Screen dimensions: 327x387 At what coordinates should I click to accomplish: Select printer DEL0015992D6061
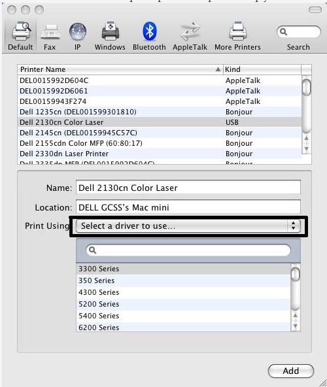click(x=160, y=91)
